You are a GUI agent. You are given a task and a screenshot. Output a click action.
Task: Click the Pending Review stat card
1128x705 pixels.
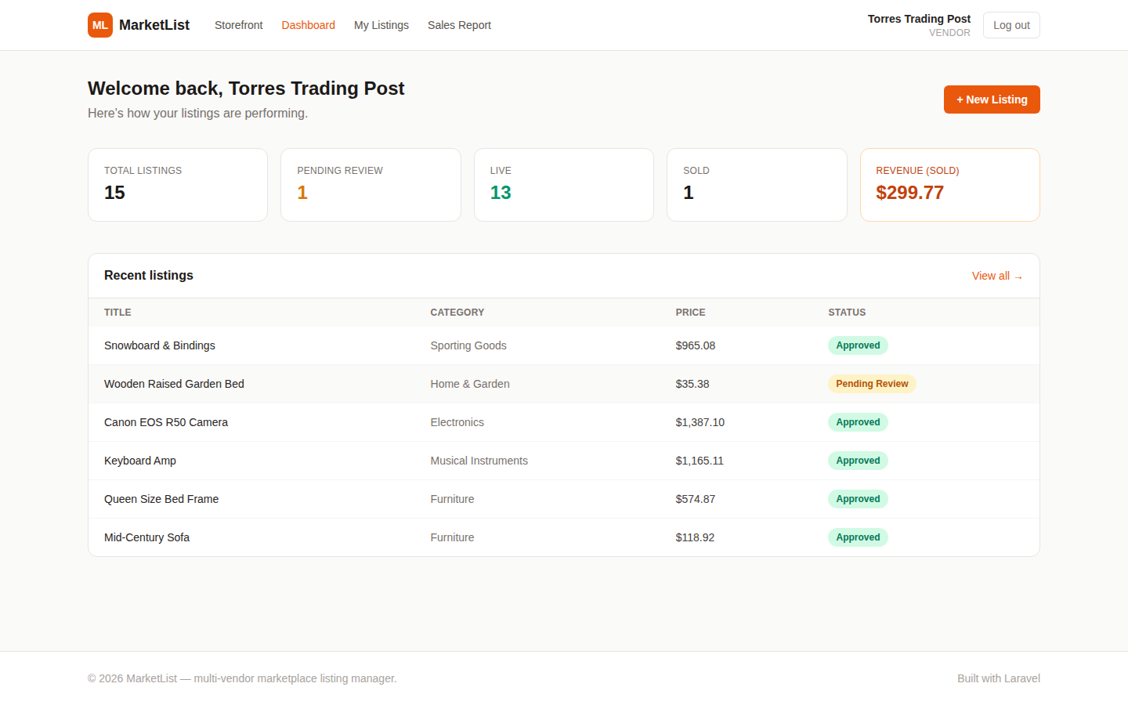[371, 185]
